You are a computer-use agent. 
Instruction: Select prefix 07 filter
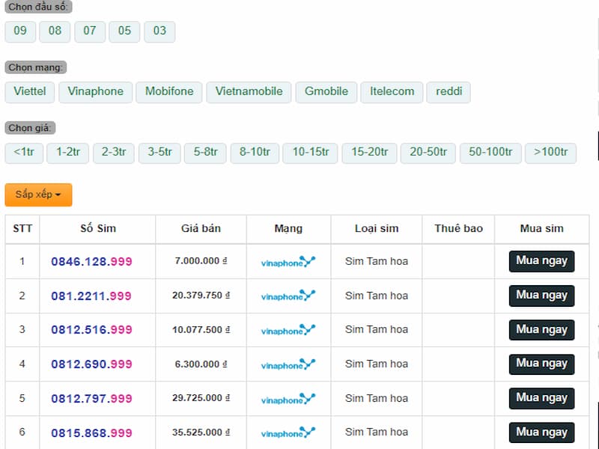[x=90, y=31]
